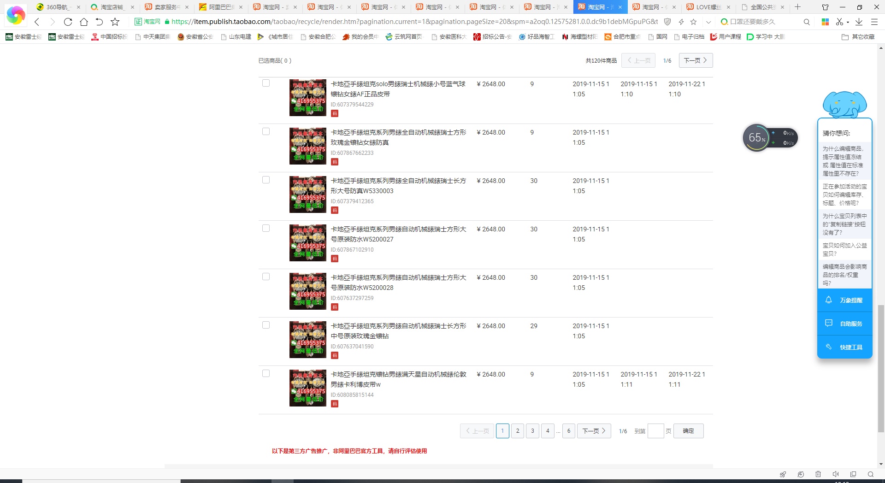
Task: Switch to the 淘宝店铺 tab
Action: 112,7
